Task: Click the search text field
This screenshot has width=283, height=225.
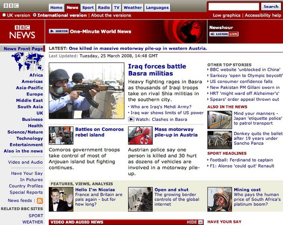Action: (x=234, y=7)
